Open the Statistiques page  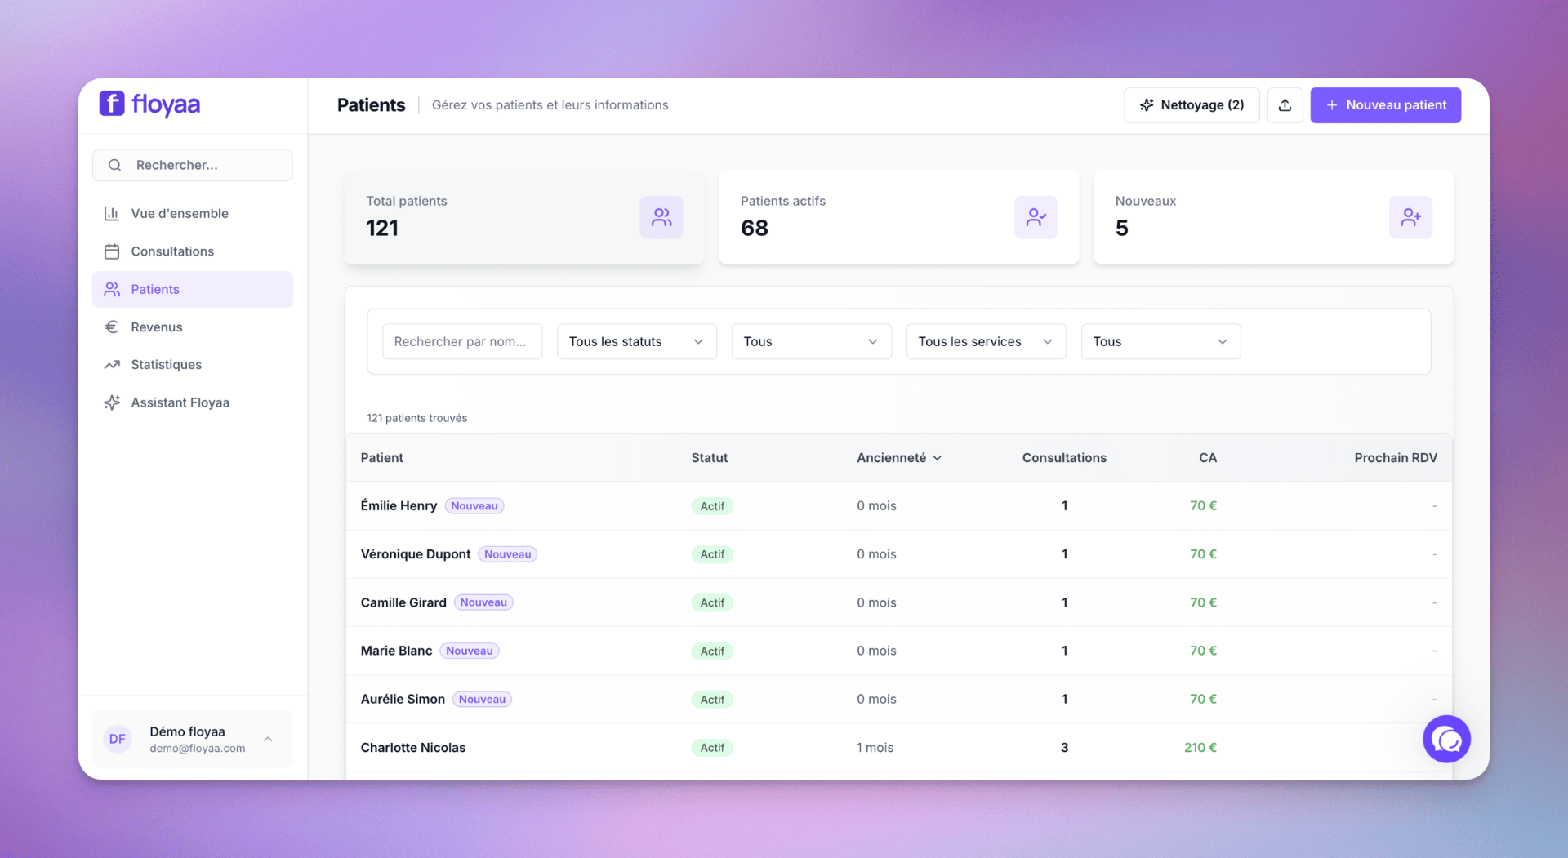[x=166, y=365]
